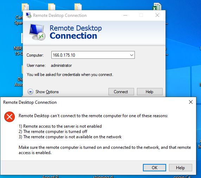This screenshot has height=178, width=201.
Task: Select the third desktop folder icon
Action: pos(78,7)
